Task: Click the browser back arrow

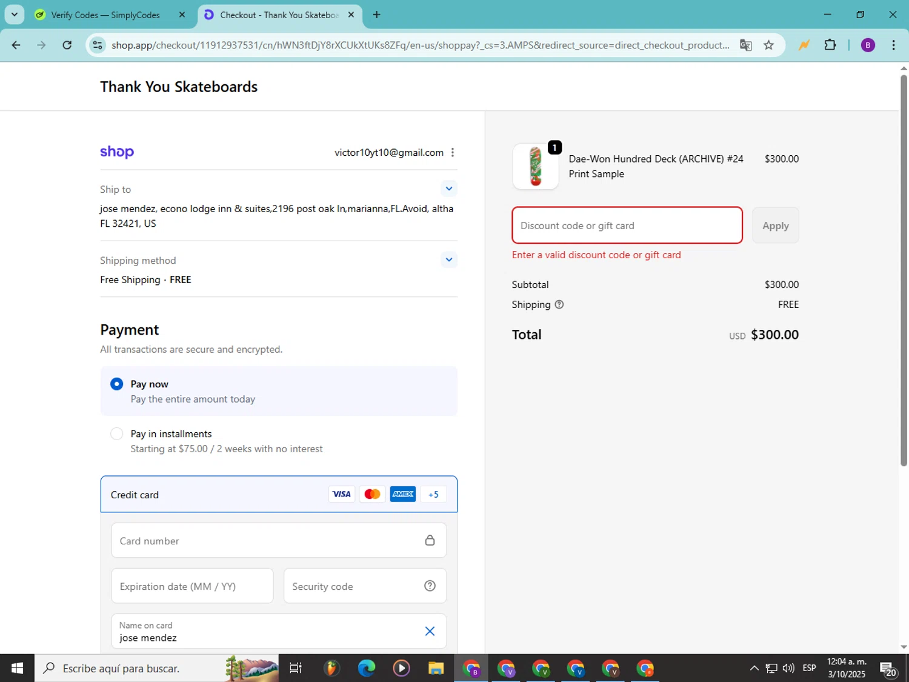Action: 16,45
